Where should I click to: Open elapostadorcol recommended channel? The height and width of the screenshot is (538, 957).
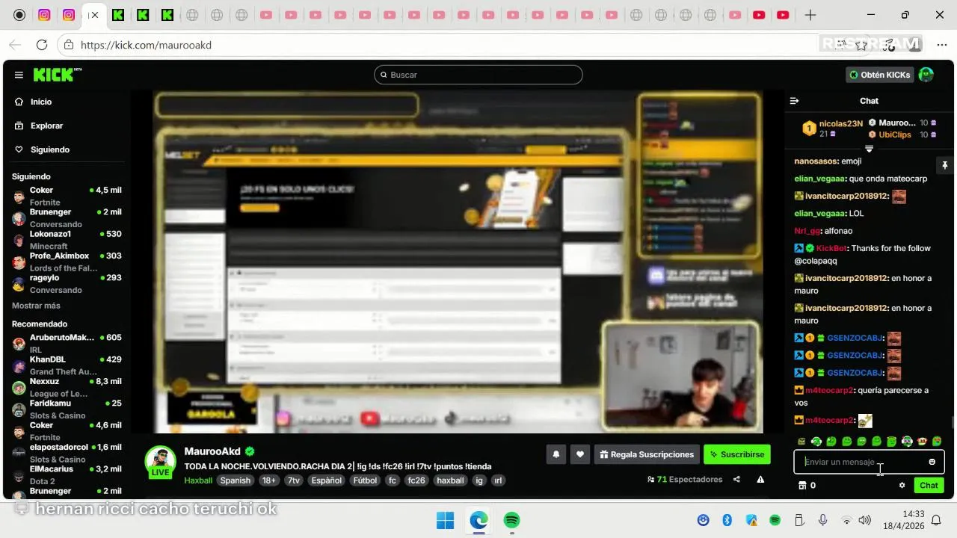tap(66, 453)
